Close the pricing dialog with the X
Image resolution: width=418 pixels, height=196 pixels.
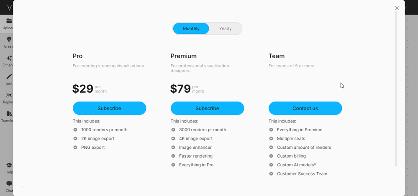click(x=397, y=8)
